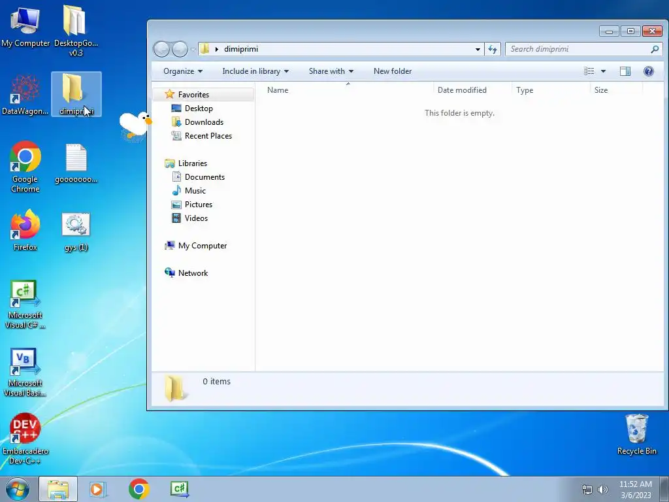Open the gys (1) file icon
Viewport: 669px width, 502px height.
pos(76,232)
